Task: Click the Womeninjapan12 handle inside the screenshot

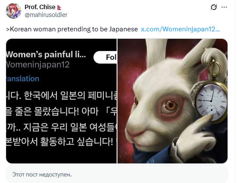Action: pos(38,64)
